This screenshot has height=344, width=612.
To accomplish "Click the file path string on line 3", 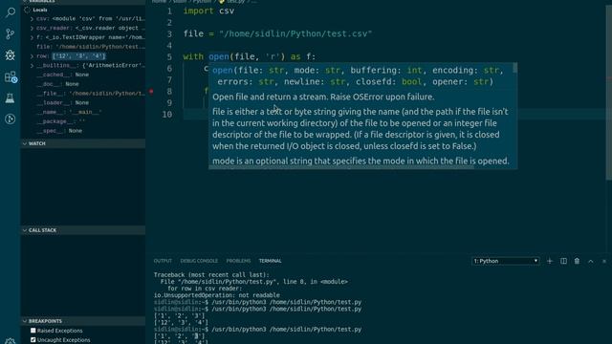I will (x=295, y=34).
